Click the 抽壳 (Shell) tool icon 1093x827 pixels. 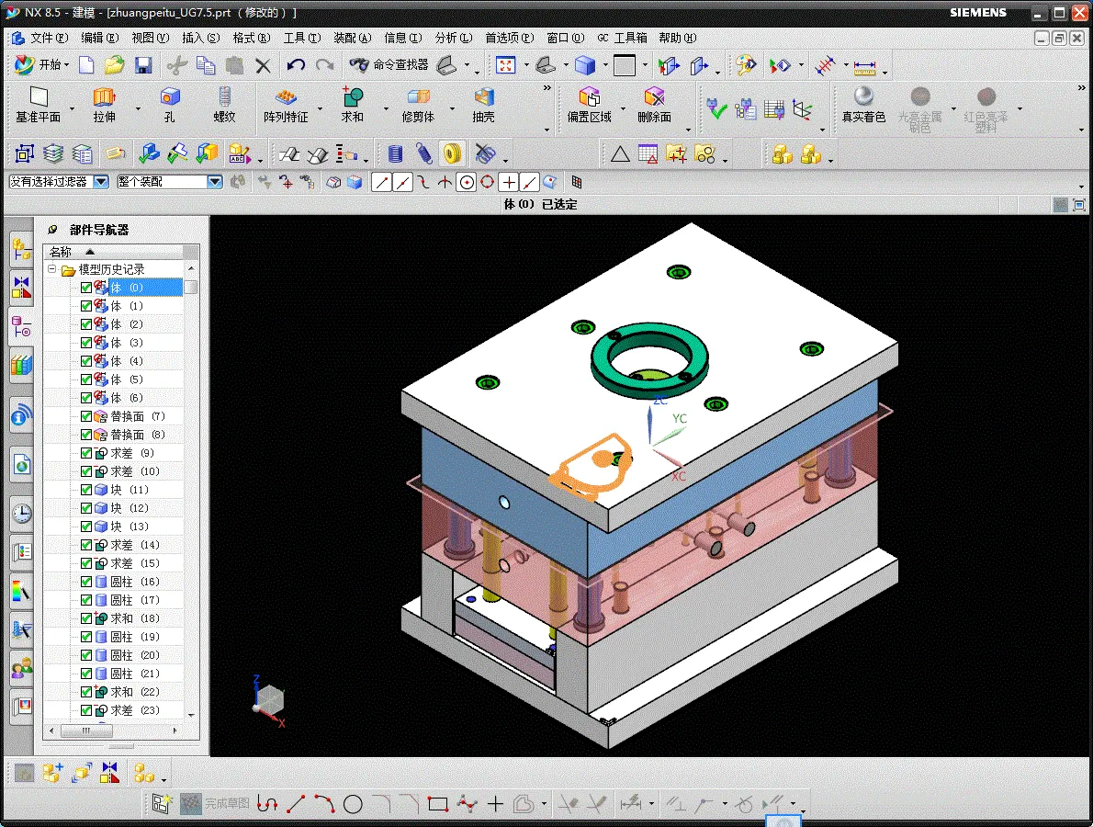point(484,97)
